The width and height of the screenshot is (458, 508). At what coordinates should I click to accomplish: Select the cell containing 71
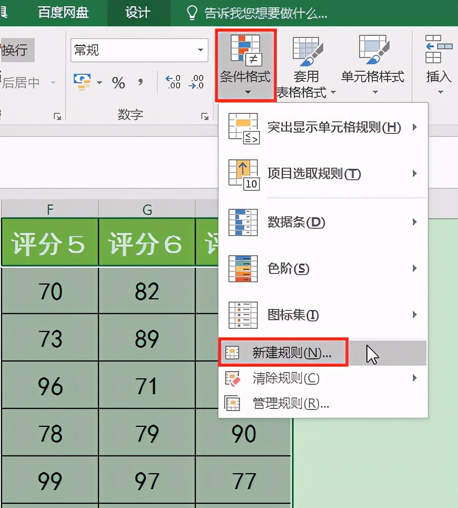(x=147, y=385)
